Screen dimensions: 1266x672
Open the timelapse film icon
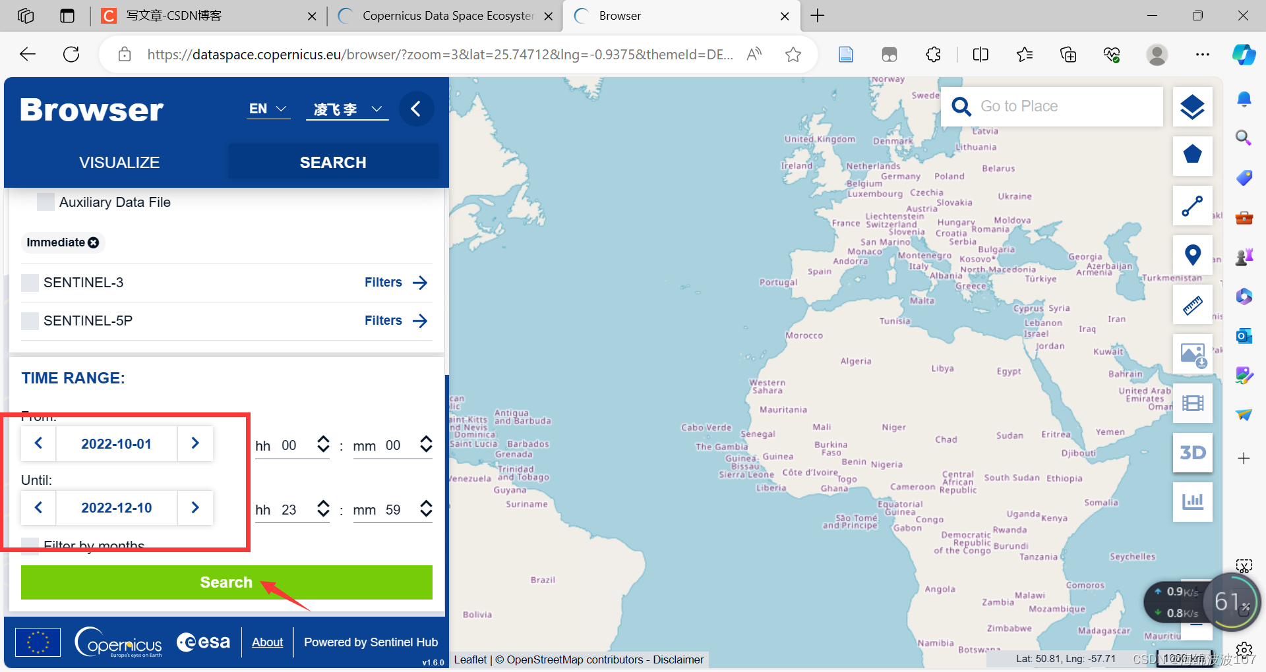pos(1192,403)
